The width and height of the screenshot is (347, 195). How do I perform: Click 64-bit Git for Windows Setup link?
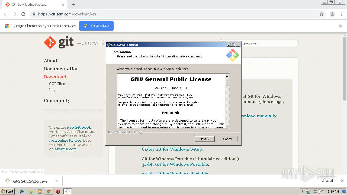(172, 149)
